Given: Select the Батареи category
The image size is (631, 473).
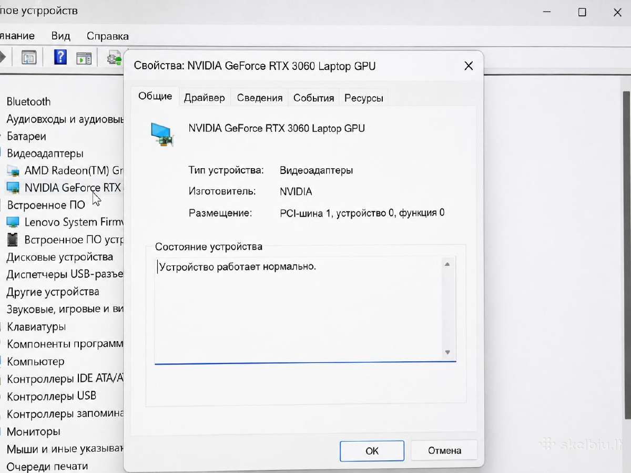Looking at the screenshot, I should 26,136.
